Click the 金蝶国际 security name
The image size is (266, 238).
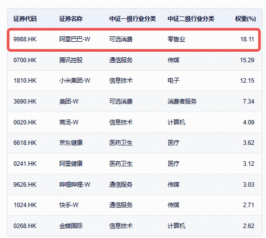71,226
